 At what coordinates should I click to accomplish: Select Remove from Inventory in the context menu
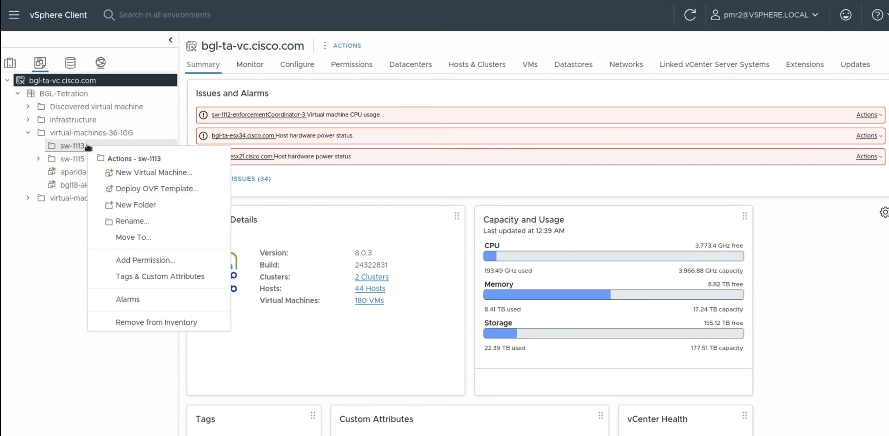pyautogui.click(x=156, y=322)
